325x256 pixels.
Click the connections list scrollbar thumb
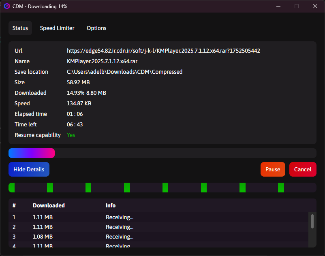click(x=312, y=221)
